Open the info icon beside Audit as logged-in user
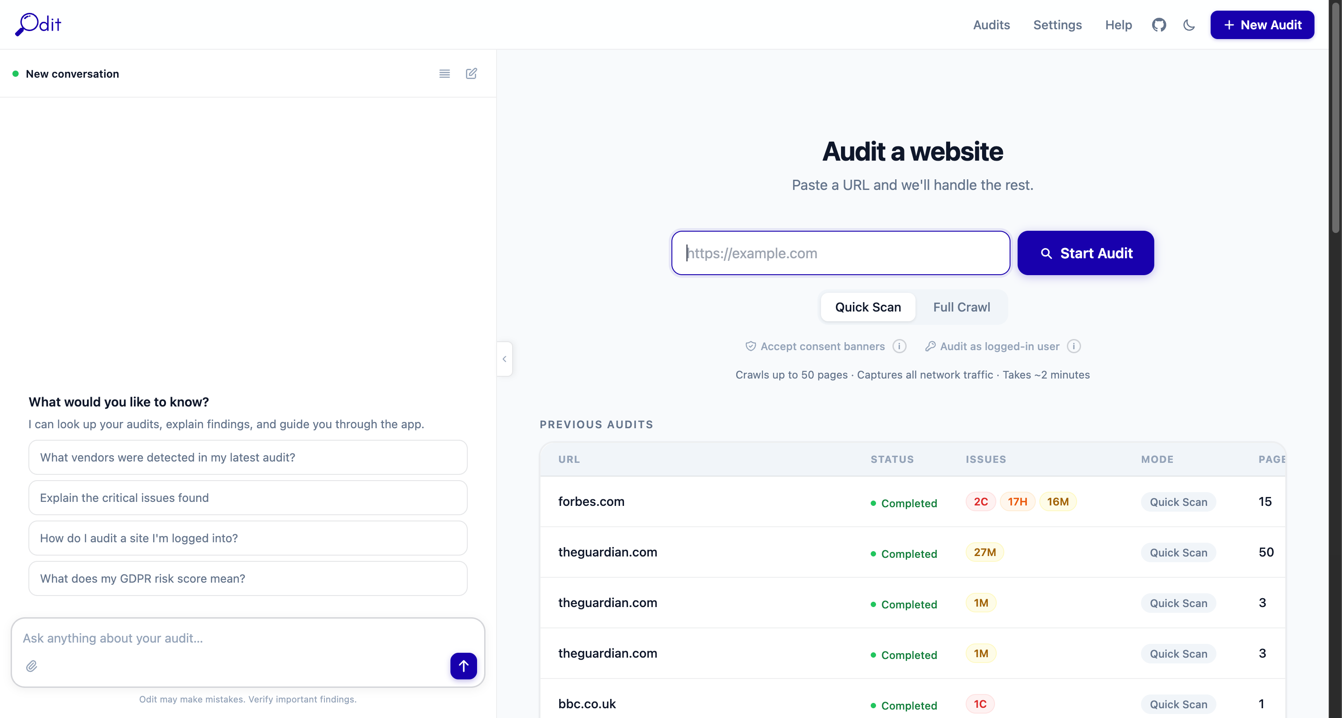This screenshot has width=1342, height=718. 1074,346
